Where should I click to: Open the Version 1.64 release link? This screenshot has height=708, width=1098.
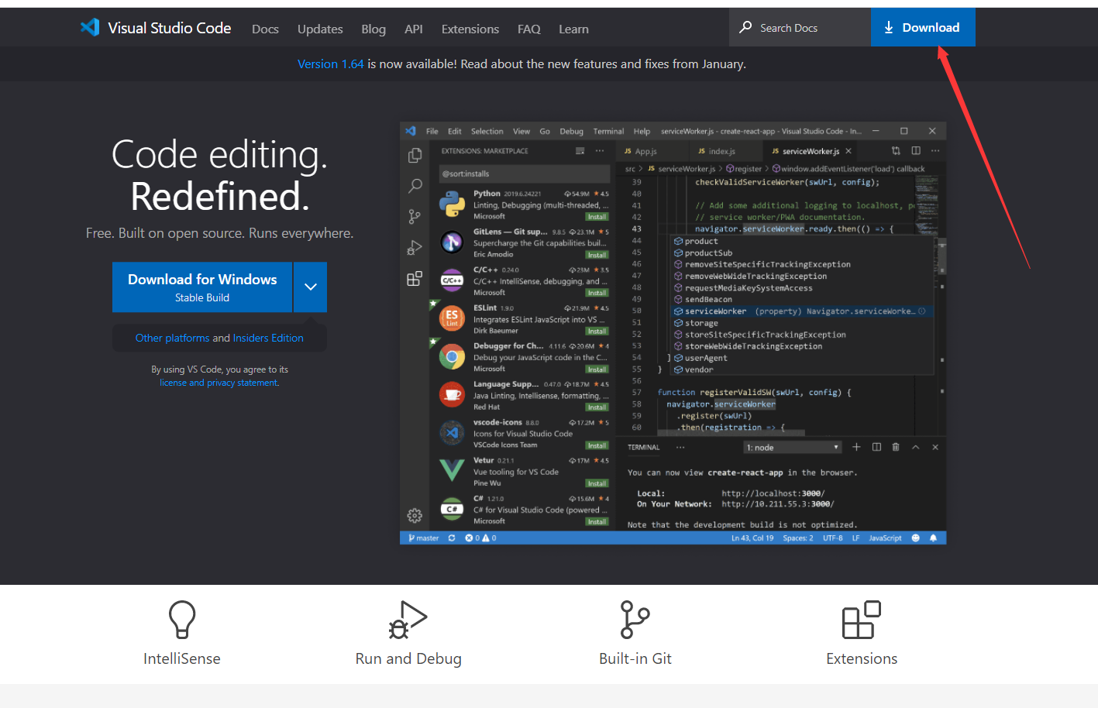pos(331,64)
